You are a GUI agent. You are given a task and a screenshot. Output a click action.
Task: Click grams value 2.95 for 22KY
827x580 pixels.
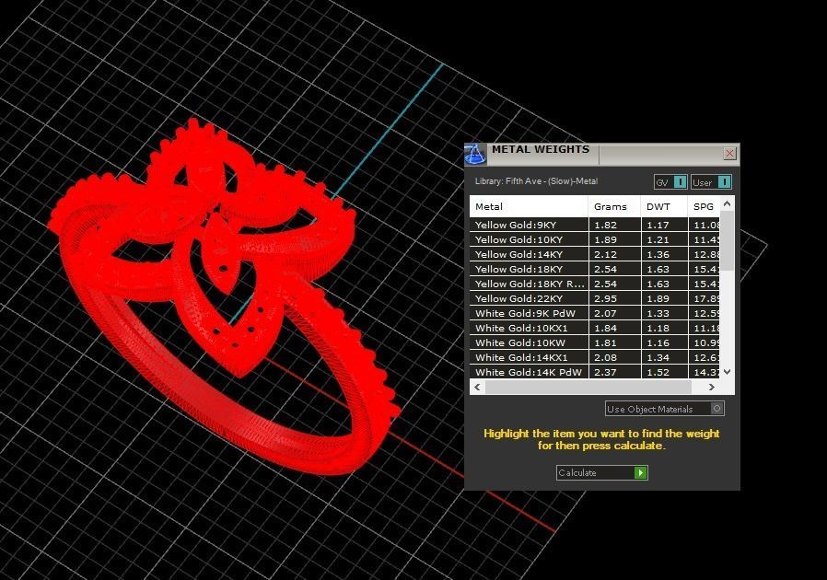click(605, 298)
